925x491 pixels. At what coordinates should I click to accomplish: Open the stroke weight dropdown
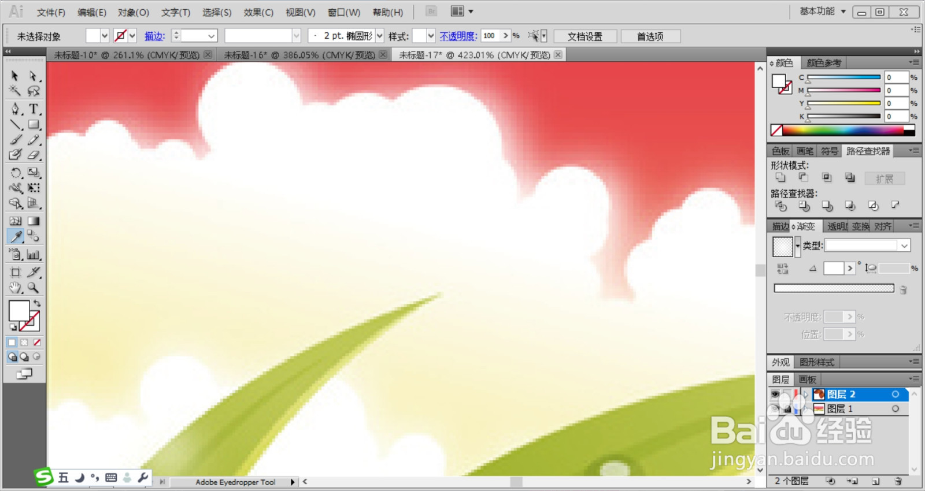(212, 36)
